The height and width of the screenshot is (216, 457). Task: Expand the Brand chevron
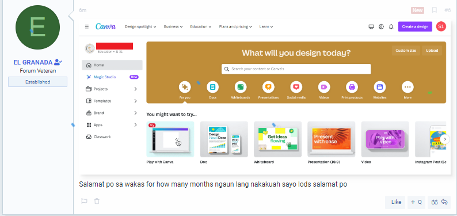(135, 113)
